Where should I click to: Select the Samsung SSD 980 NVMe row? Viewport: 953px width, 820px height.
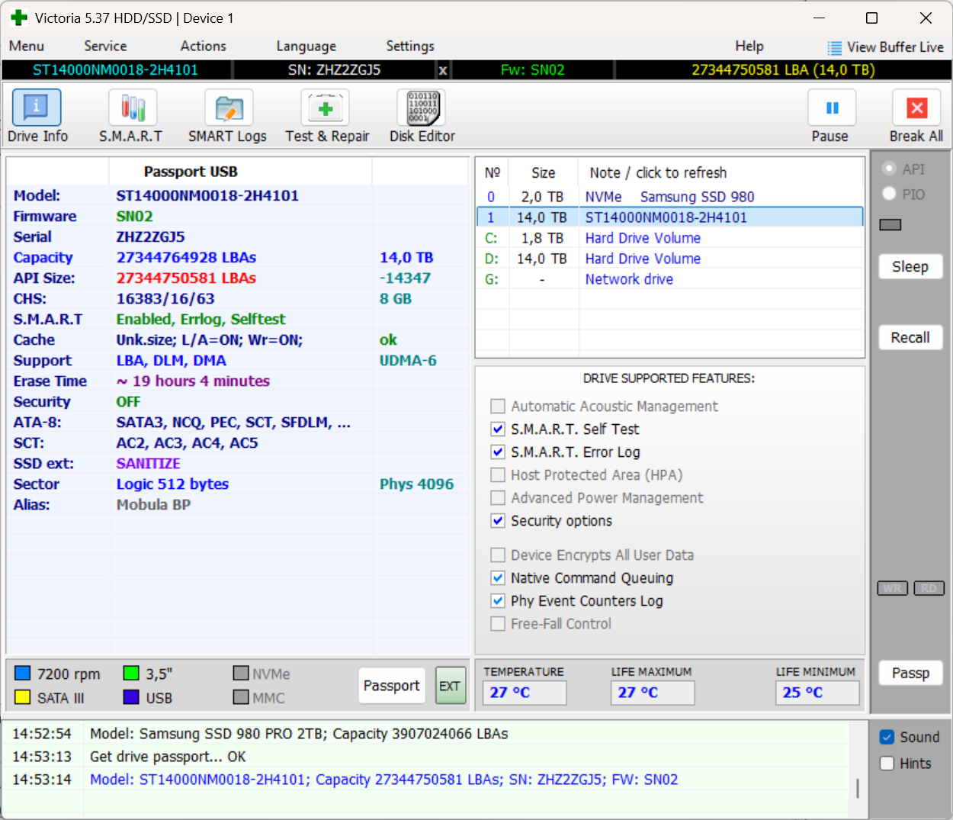670,197
